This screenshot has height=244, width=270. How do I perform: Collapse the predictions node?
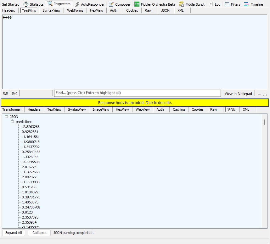click(x=13, y=122)
